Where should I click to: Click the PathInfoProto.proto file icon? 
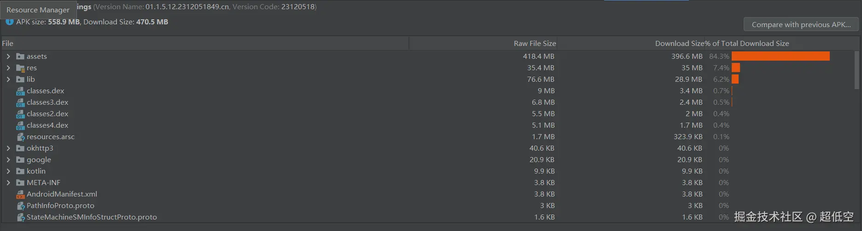coord(20,206)
